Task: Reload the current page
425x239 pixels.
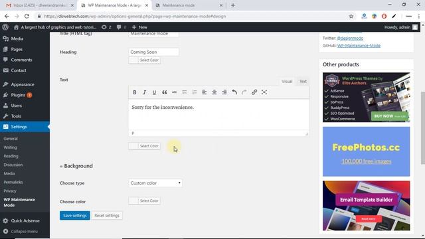Action: point(27,16)
